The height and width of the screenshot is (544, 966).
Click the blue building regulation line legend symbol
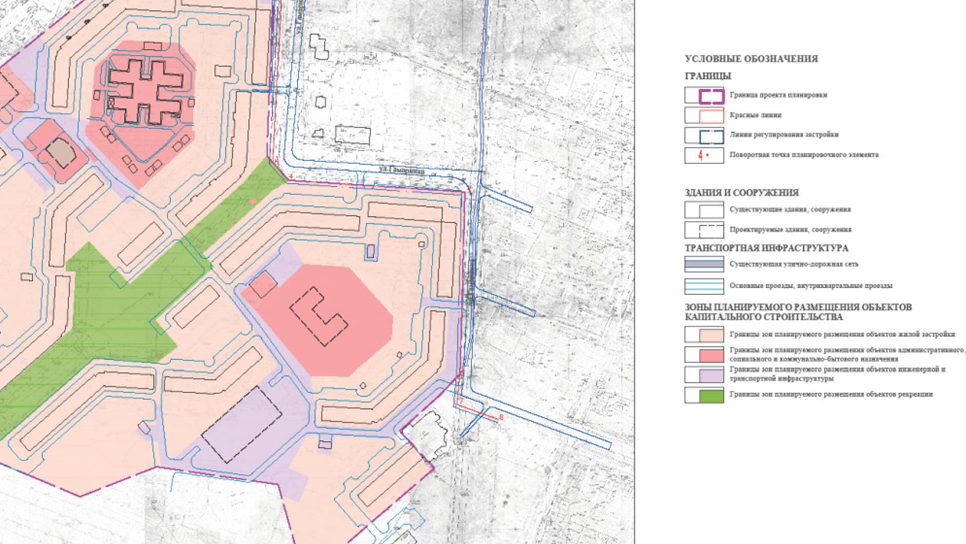point(704,135)
